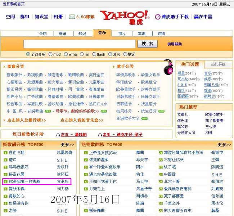Viewport: 234px width, 216px height.
Task: Click orange arrow beside 歌曲分类 heading
Action: (4, 67)
